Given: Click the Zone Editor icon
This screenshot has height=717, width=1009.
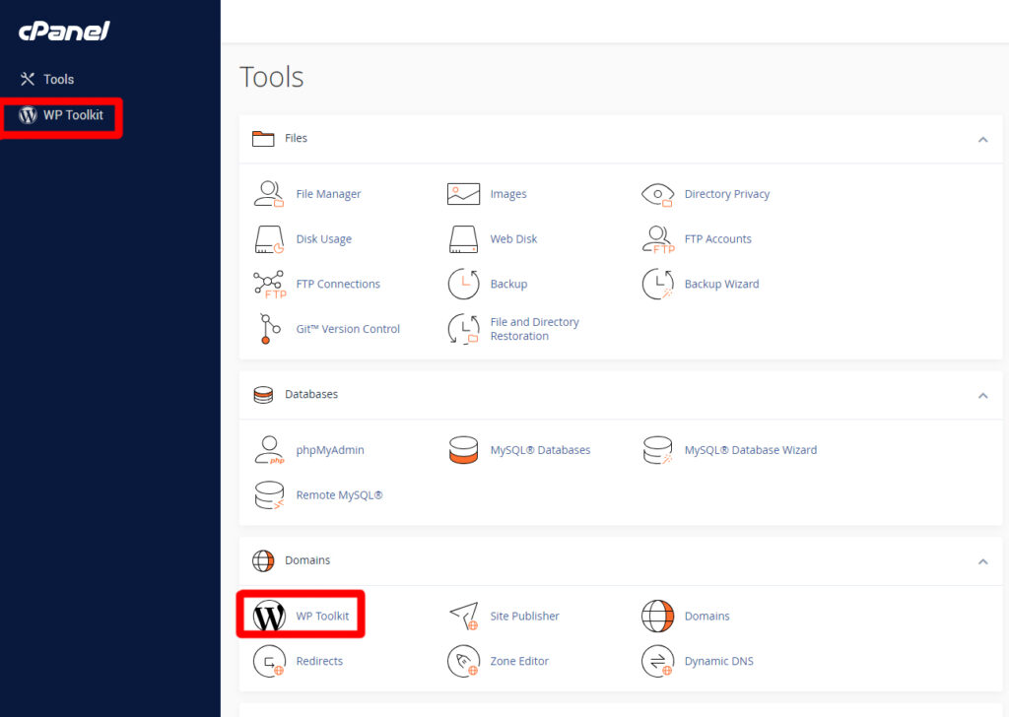Looking at the screenshot, I should [463, 661].
